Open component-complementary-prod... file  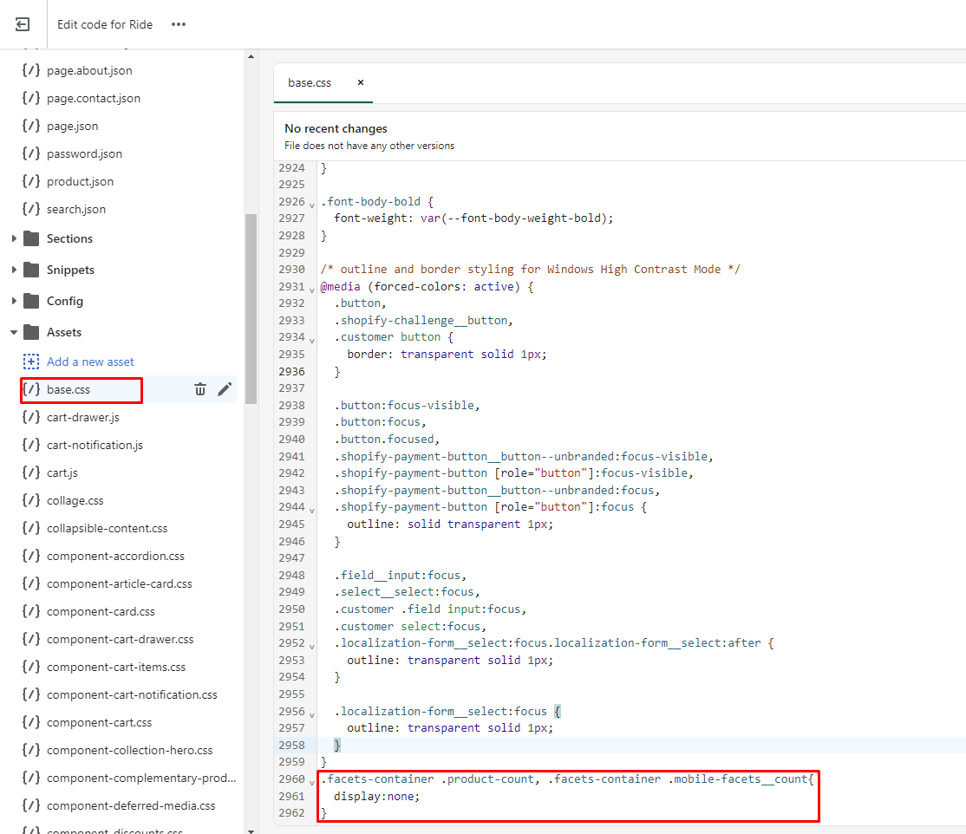(141, 778)
